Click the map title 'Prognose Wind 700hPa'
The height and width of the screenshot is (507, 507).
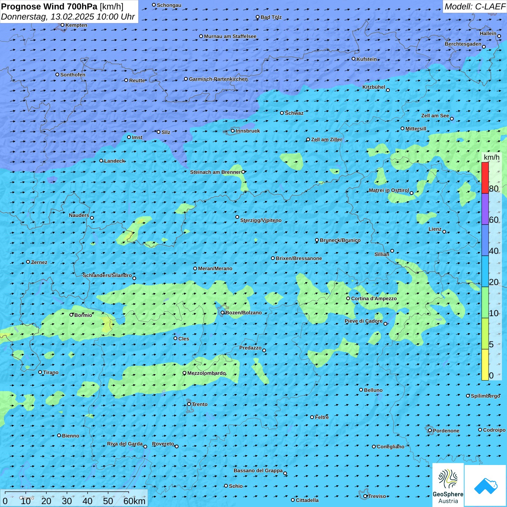(49, 7)
